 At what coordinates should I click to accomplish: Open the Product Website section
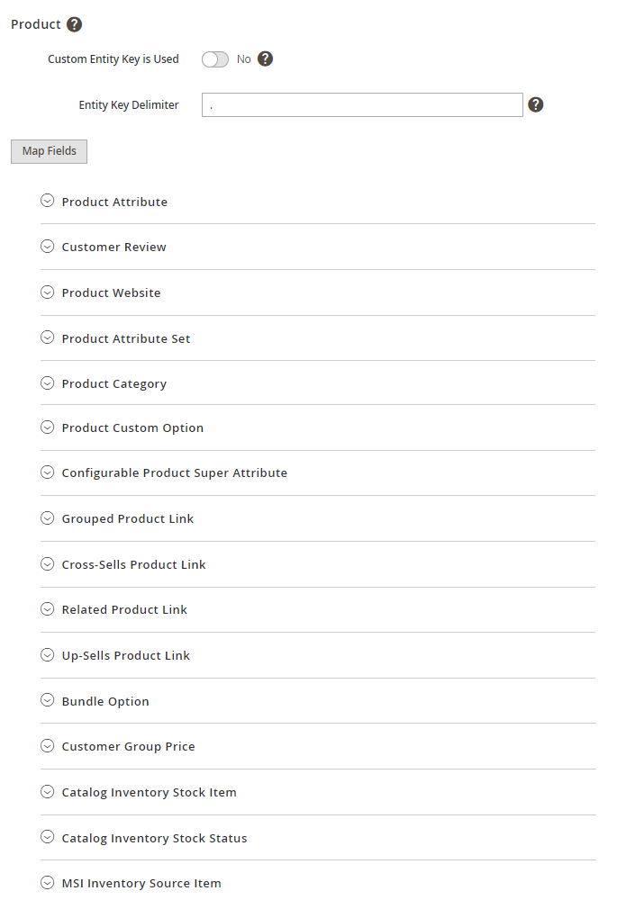coord(111,292)
